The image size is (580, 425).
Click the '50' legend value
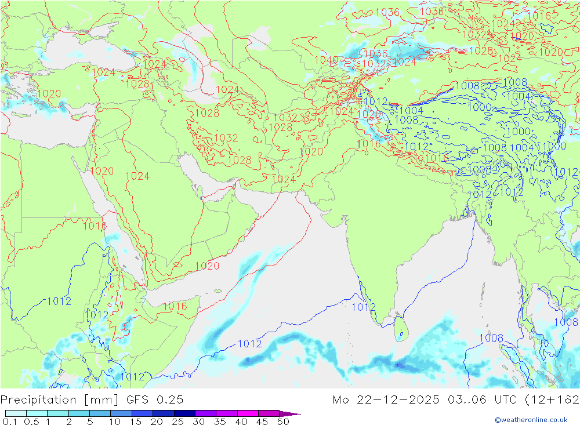click(284, 422)
